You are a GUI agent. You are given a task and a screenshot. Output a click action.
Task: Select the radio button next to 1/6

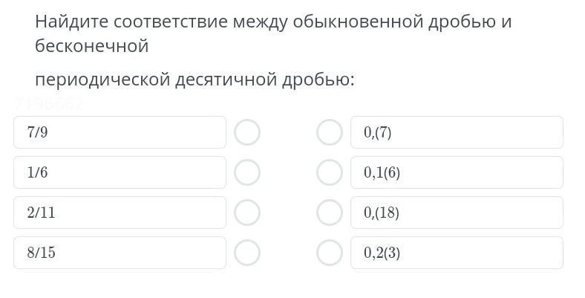pyautogui.click(x=247, y=173)
